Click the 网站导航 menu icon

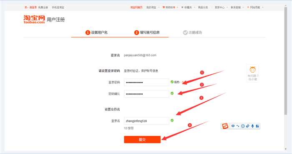pyautogui.click(x=248, y=7)
